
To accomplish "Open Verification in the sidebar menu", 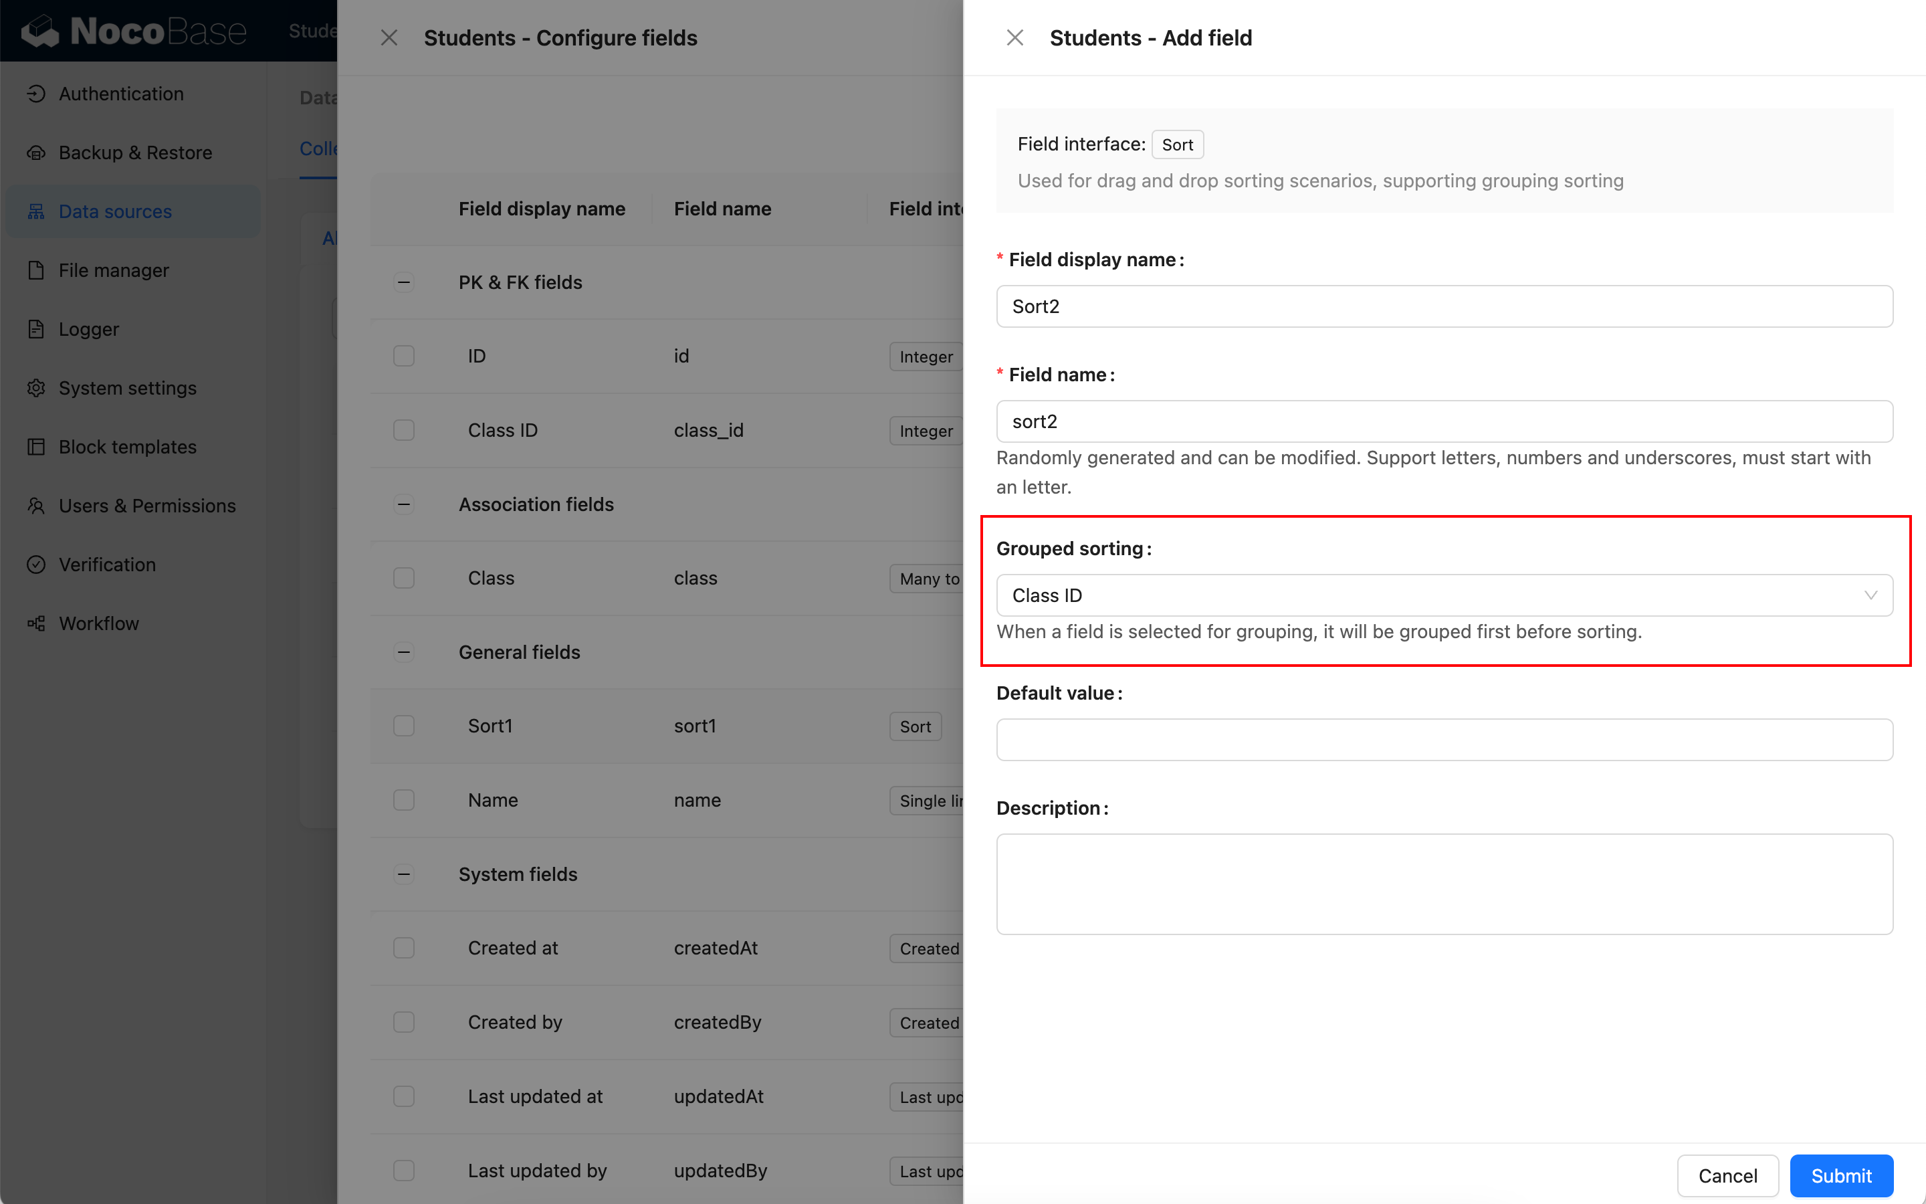I will pos(108,565).
